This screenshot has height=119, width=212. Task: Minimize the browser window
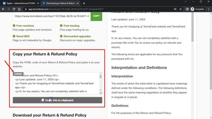[193, 1]
